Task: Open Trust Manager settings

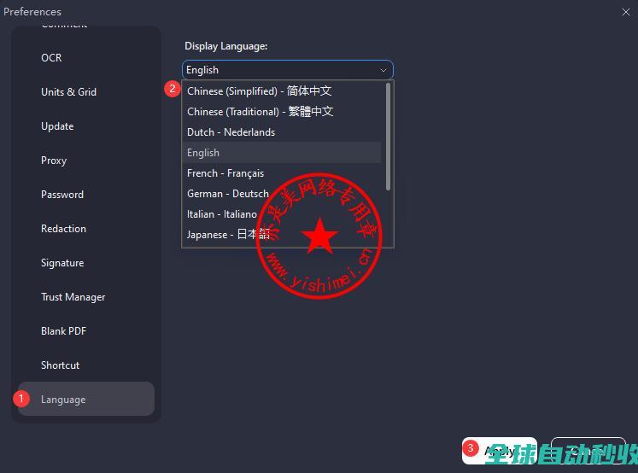Action: coord(73,297)
